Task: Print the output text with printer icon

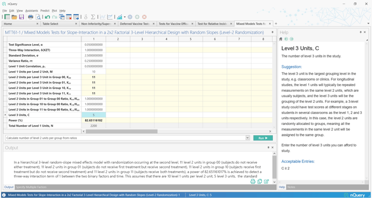Action: (253, 181)
